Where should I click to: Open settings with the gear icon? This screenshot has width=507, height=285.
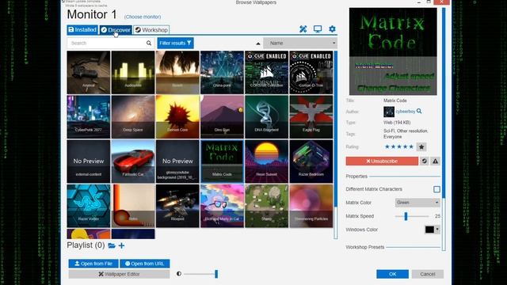[x=332, y=29]
